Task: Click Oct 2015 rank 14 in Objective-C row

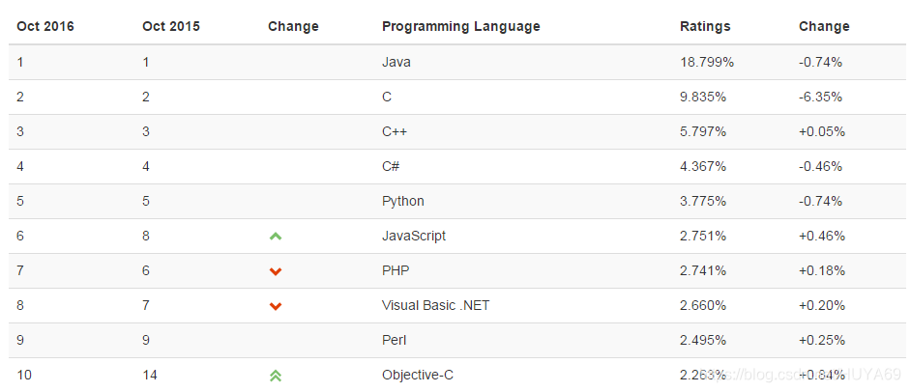Action: pos(149,375)
